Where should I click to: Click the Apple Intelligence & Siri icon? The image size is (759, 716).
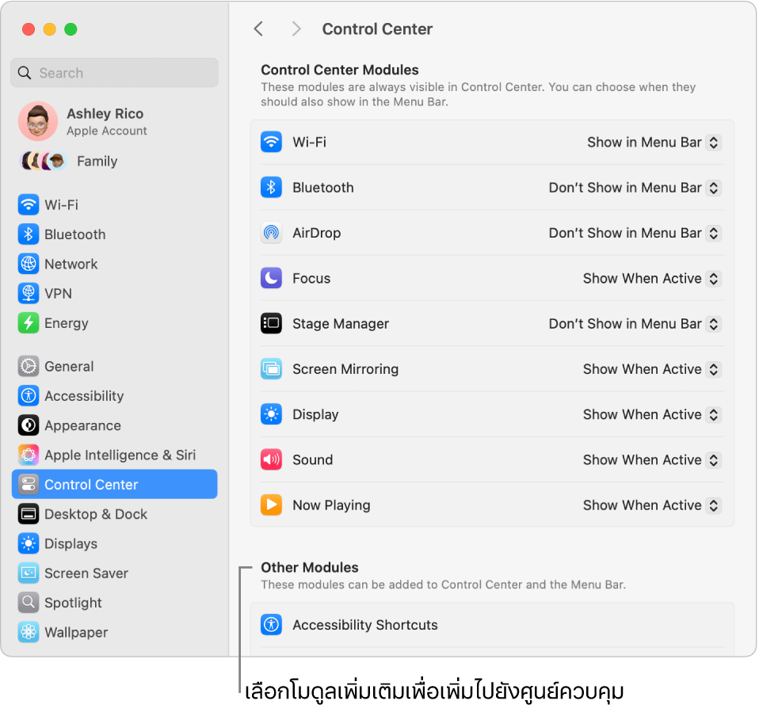click(29, 455)
